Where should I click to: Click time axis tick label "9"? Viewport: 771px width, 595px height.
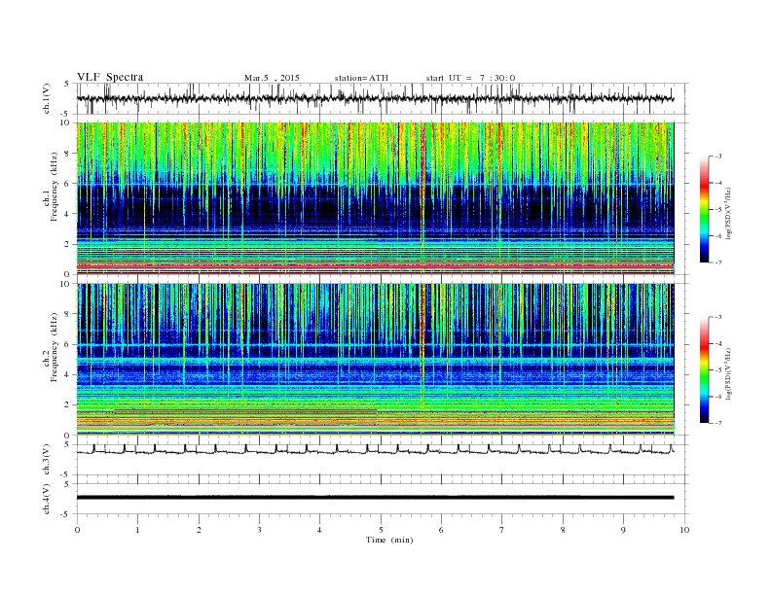(623, 530)
